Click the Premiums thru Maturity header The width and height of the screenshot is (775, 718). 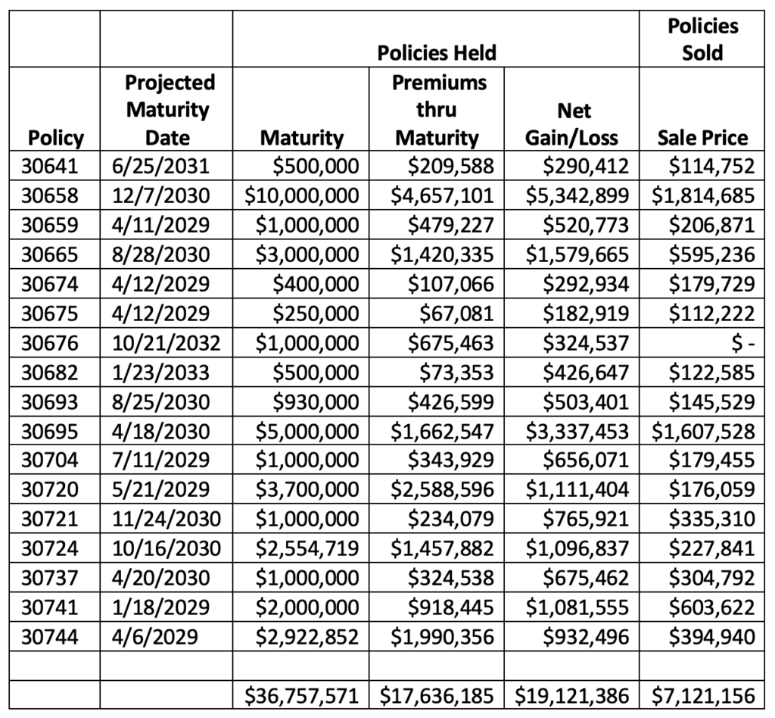[437, 109]
